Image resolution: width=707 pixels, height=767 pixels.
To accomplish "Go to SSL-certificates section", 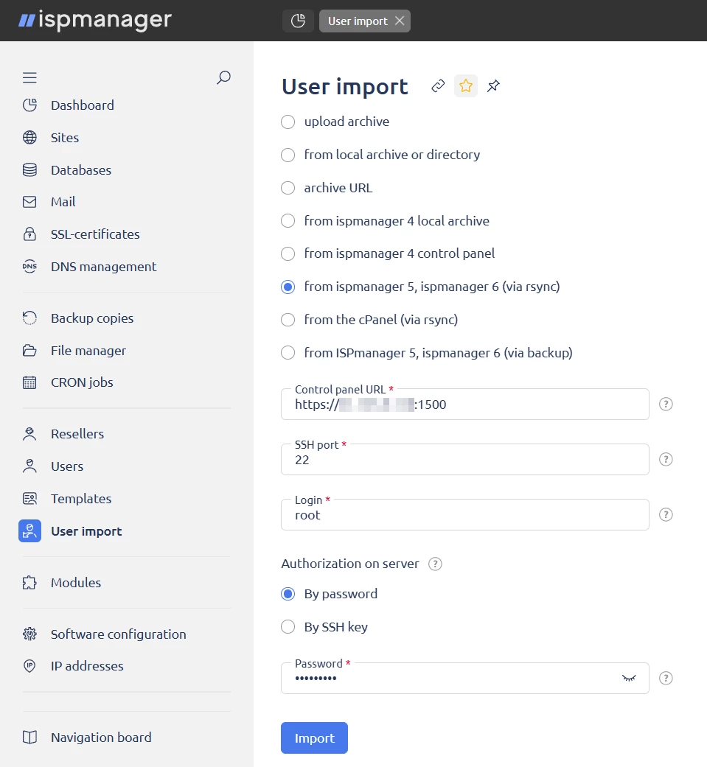I will 95,234.
